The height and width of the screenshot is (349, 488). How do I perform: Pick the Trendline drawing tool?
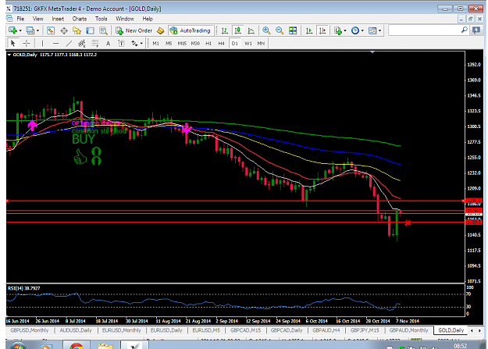[x=69, y=43]
